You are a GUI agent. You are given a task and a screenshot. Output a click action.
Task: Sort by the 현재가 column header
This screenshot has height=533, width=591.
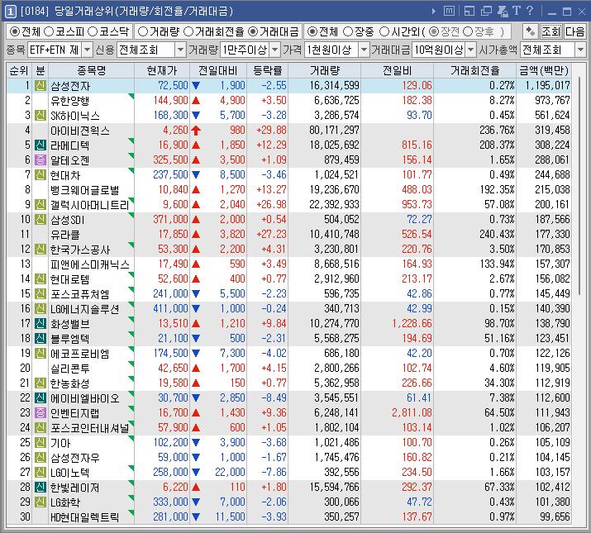click(162, 70)
